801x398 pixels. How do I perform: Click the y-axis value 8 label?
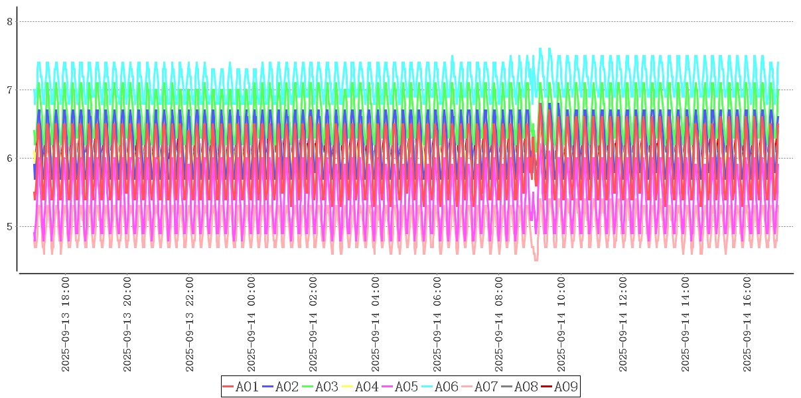click(x=9, y=21)
